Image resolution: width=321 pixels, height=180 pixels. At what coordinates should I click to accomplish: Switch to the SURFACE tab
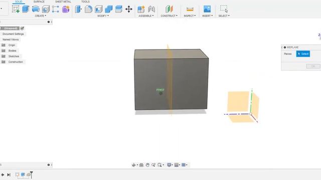point(39,1)
